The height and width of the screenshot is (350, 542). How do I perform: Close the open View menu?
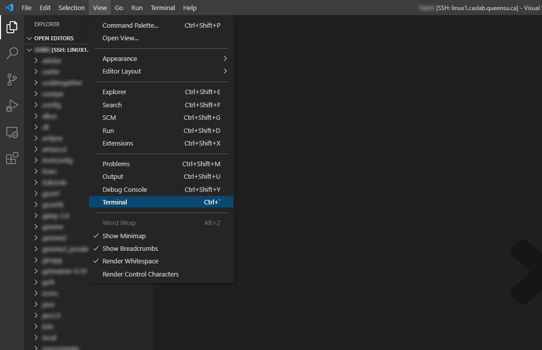[x=99, y=8]
